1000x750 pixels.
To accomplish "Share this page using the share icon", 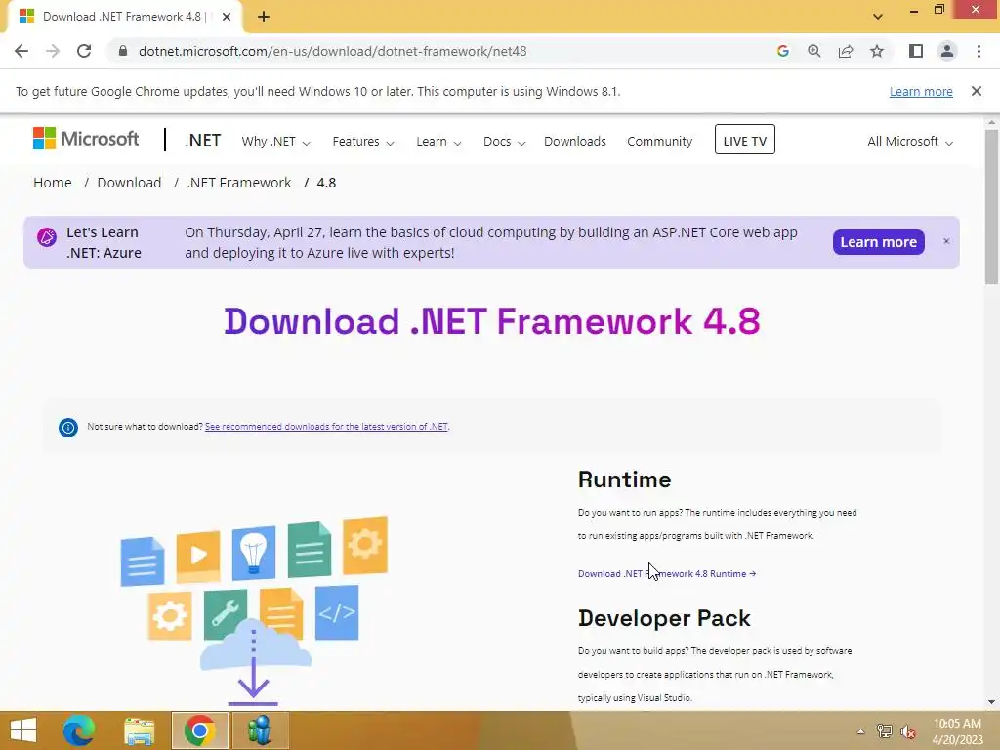I will point(846,51).
